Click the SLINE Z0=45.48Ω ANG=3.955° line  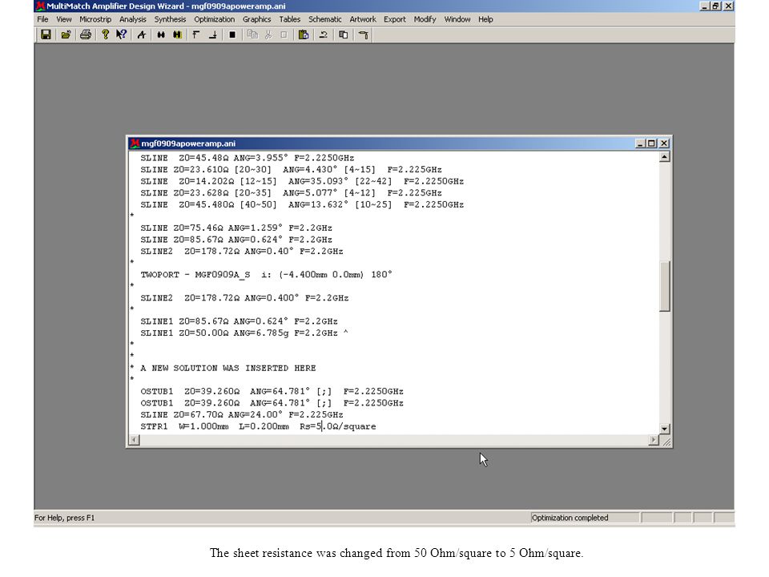(248, 158)
